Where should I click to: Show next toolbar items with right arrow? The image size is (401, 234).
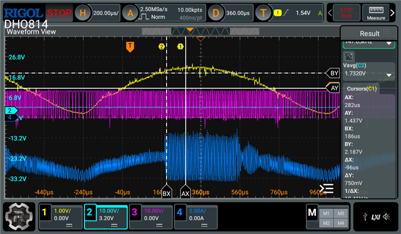tap(393, 12)
